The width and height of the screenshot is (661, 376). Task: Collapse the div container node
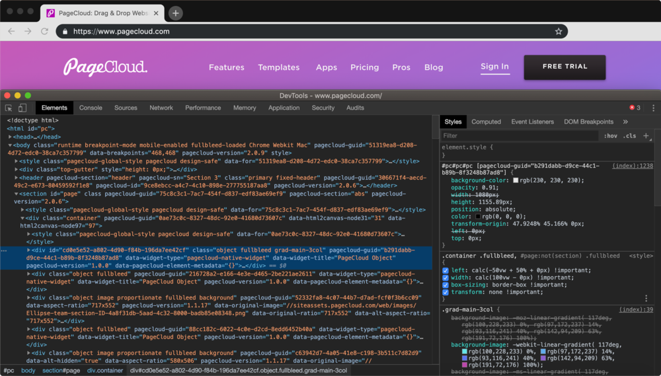pyautogui.click(x=22, y=218)
